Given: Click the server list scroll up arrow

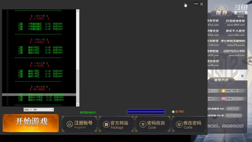Looking at the screenshot, I should (77, 11).
